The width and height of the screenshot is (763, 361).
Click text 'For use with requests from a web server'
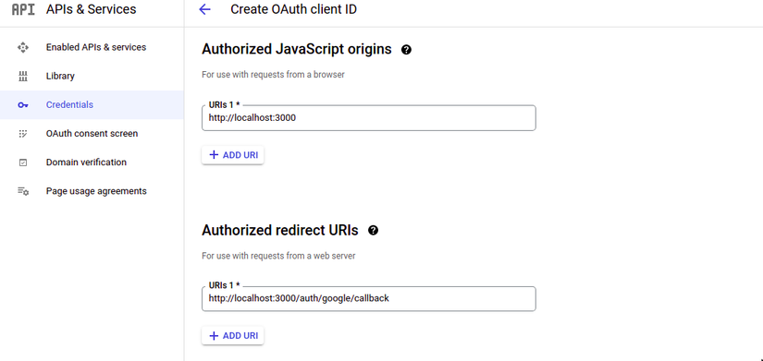pyautogui.click(x=278, y=256)
